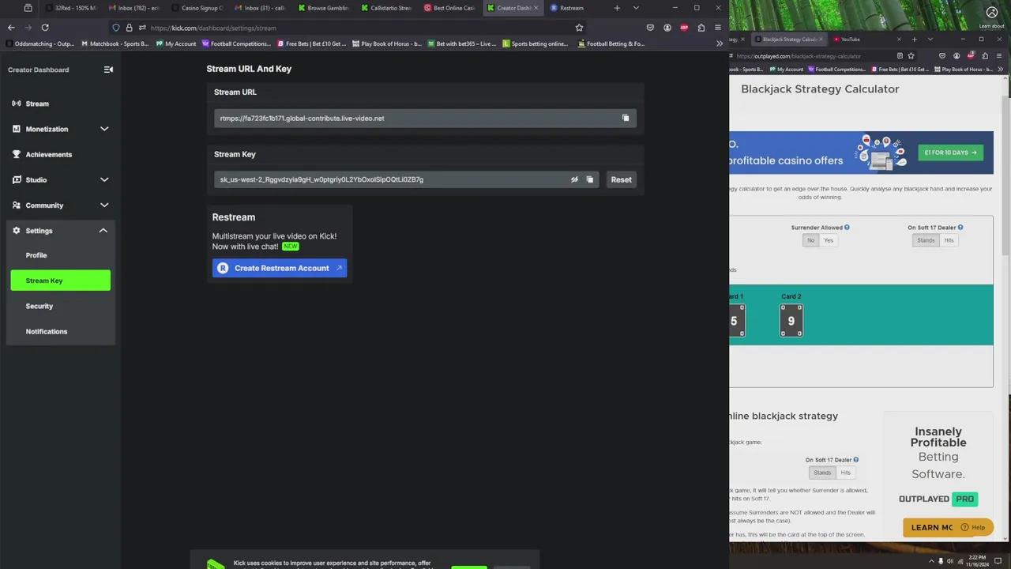Screen dimensions: 1011x569
Task: Reset the stream key
Action: (621, 179)
